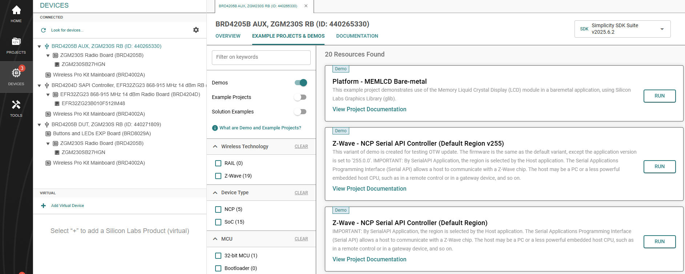
Task: Select BRD4205B DUT, ZGM230S RB (ID: 440271809)
Action: click(x=106, y=125)
